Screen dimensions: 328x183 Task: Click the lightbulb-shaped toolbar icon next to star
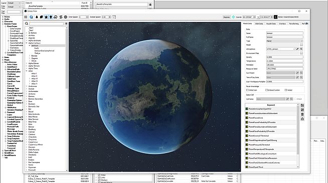pyautogui.click(x=51, y=17)
